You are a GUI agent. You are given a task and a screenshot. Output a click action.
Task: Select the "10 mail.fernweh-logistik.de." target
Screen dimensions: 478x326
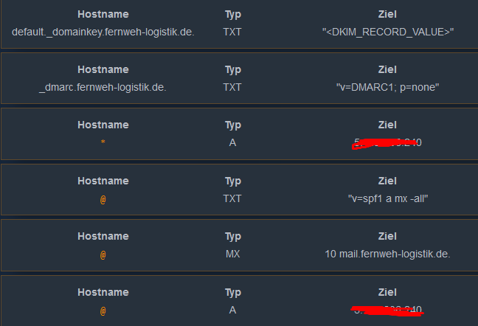pos(387,254)
